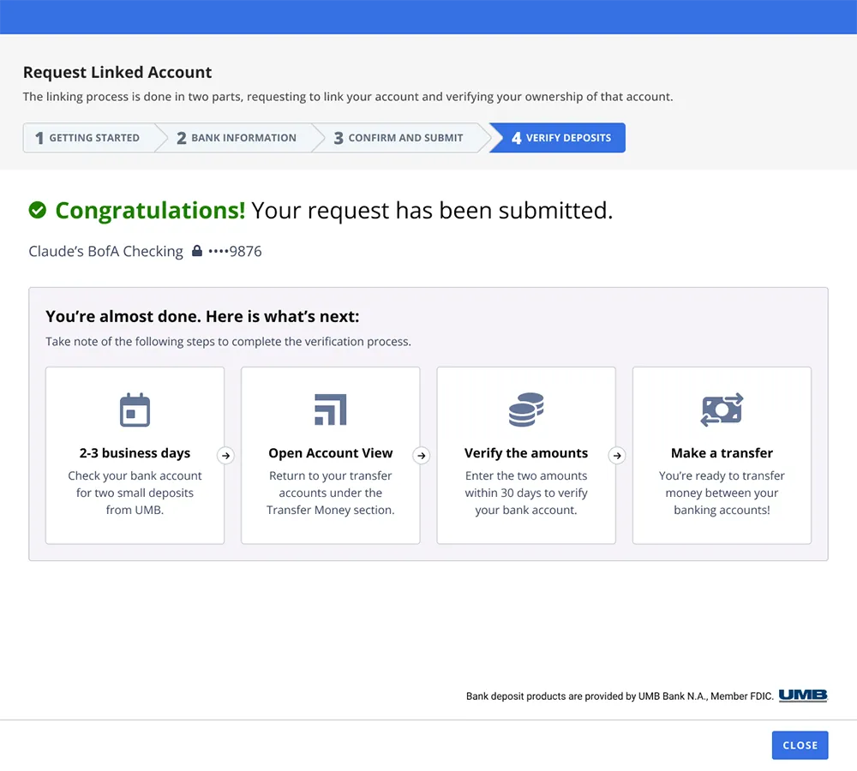The image size is (857, 771).
Task: Close the linked account dialog
Action: (x=800, y=744)
